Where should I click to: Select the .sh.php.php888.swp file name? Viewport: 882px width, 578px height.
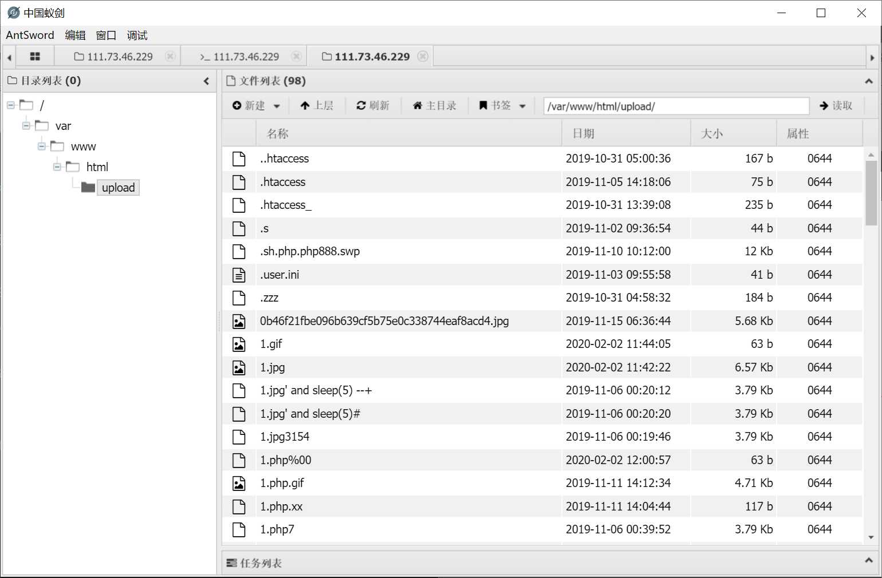[x=310, y=251]
